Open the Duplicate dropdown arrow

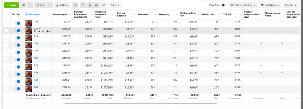[30, 5]
